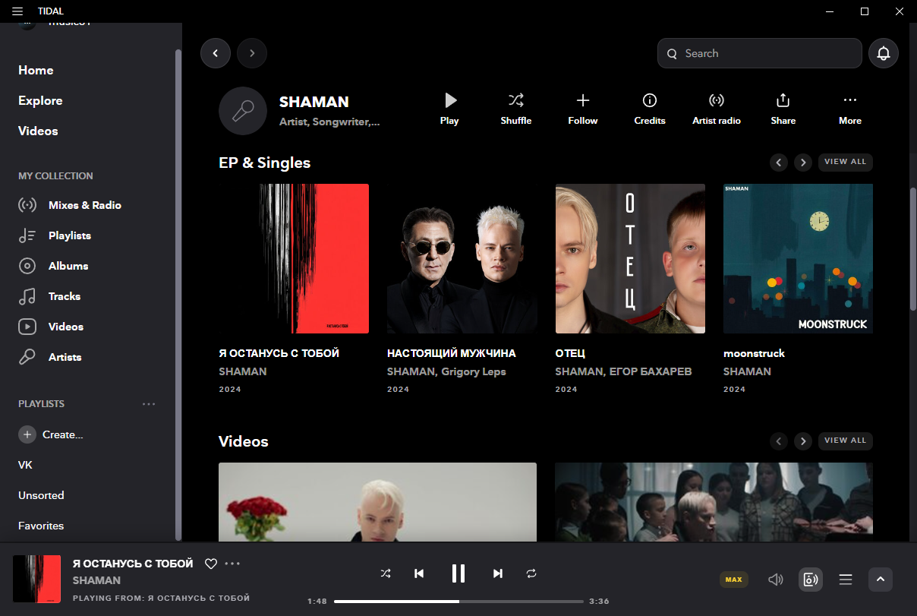Viewport: 917px width, 616px height.
Task: Open Mixes & Radio in My Collection
Action: pyautogui.click(x=70, y=205)
